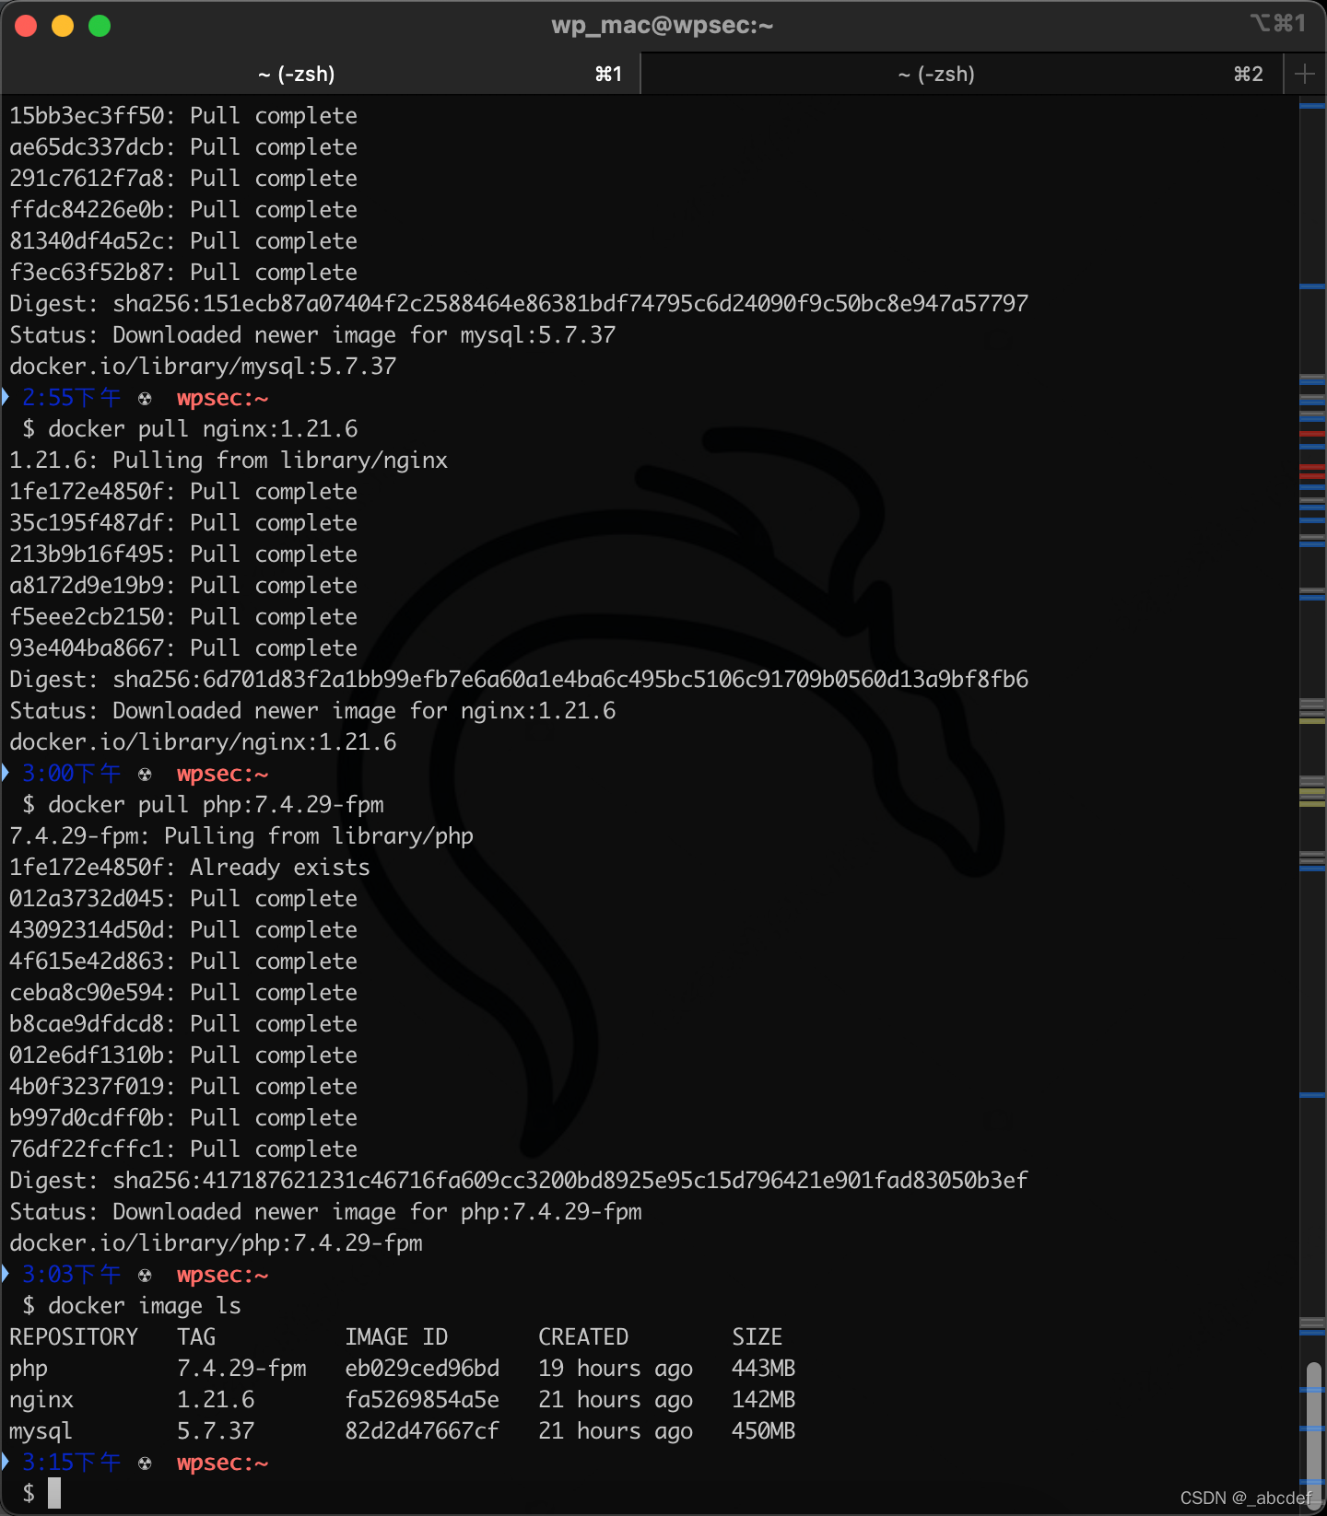Click the '76df22fcffc1: Pull complete' line
1327x1516 pixels.
pos(183,1149)
